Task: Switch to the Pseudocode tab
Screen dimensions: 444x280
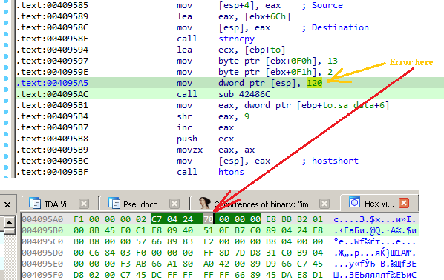Action: (144, 204)
